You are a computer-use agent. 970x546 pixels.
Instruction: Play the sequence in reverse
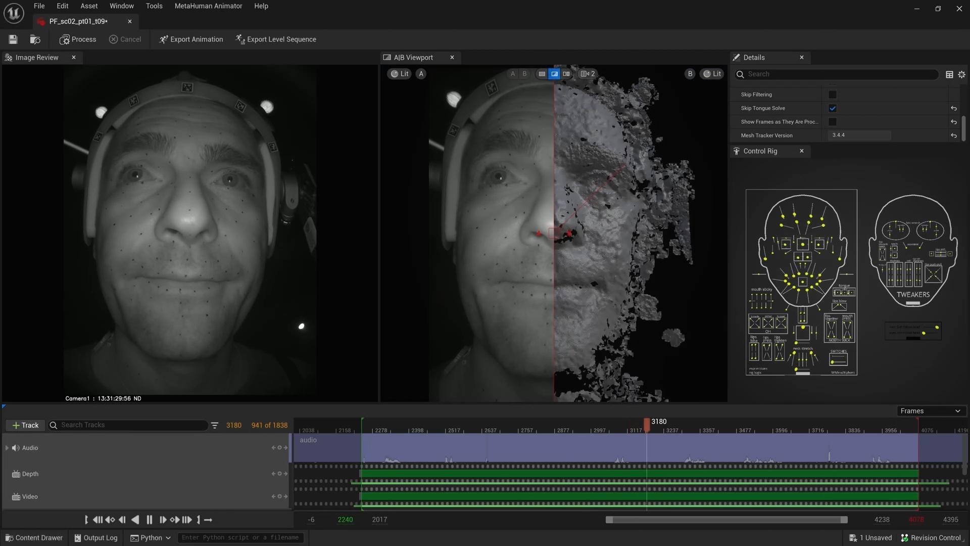[x=135, y=520]
